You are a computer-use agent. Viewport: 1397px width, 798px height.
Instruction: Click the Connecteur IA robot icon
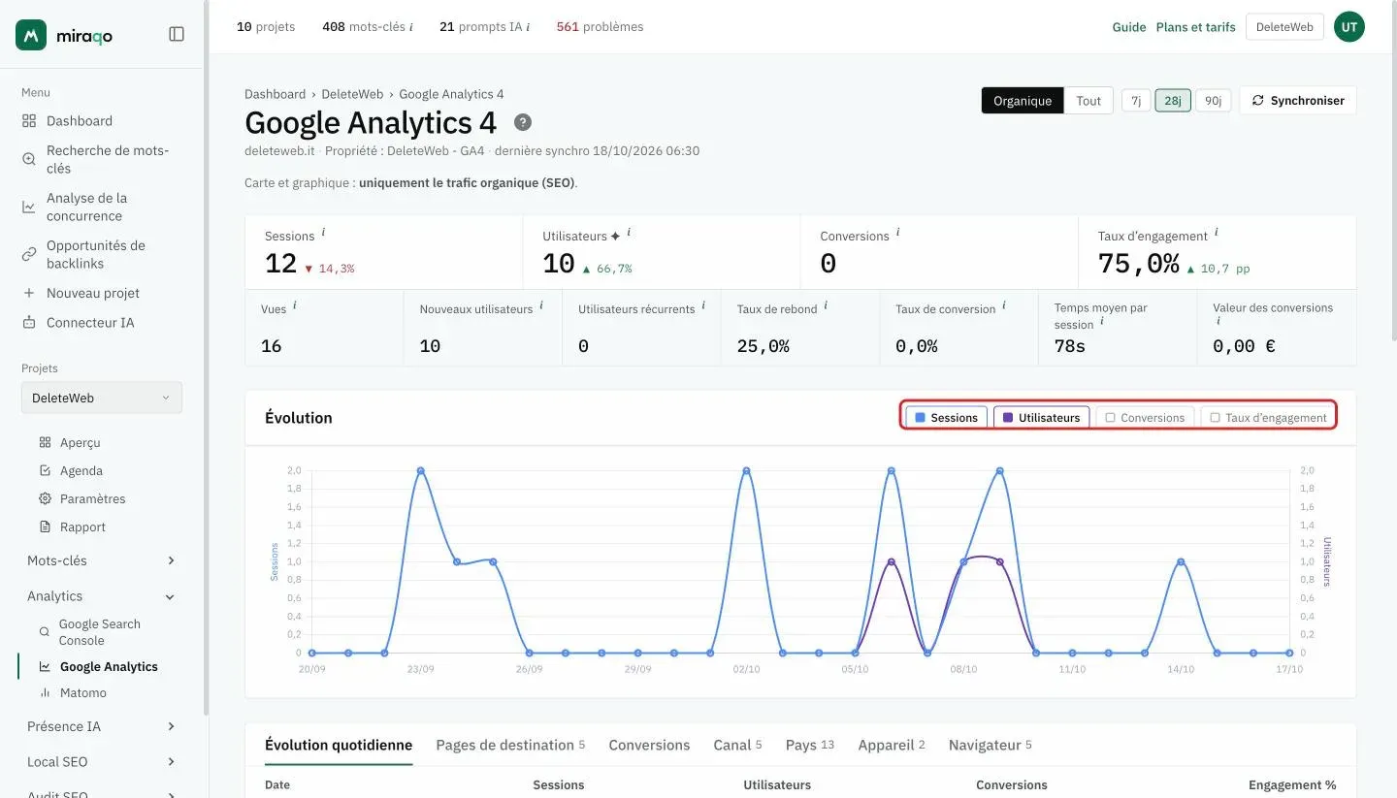tap(29, 322)
